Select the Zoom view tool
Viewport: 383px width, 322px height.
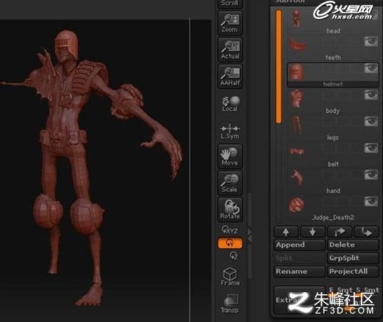[x=230, y=23]
